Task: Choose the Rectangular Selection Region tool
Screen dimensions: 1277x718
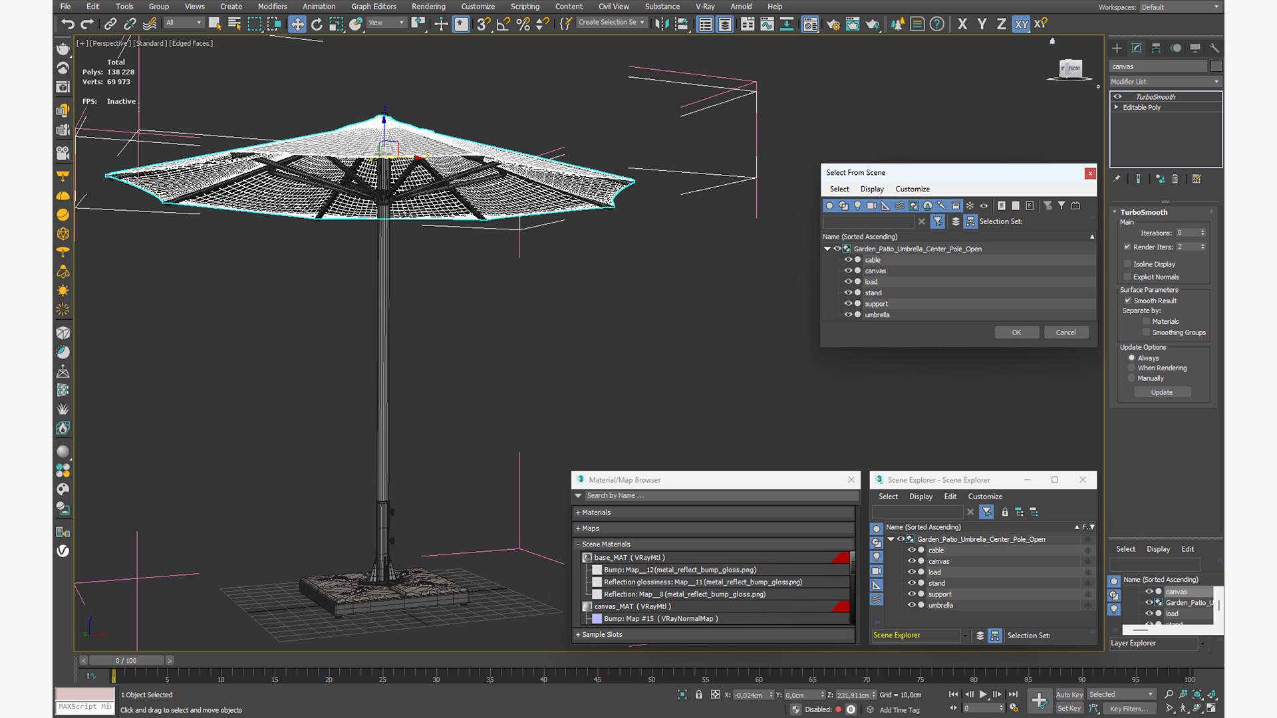Action: tap(254, 24)
